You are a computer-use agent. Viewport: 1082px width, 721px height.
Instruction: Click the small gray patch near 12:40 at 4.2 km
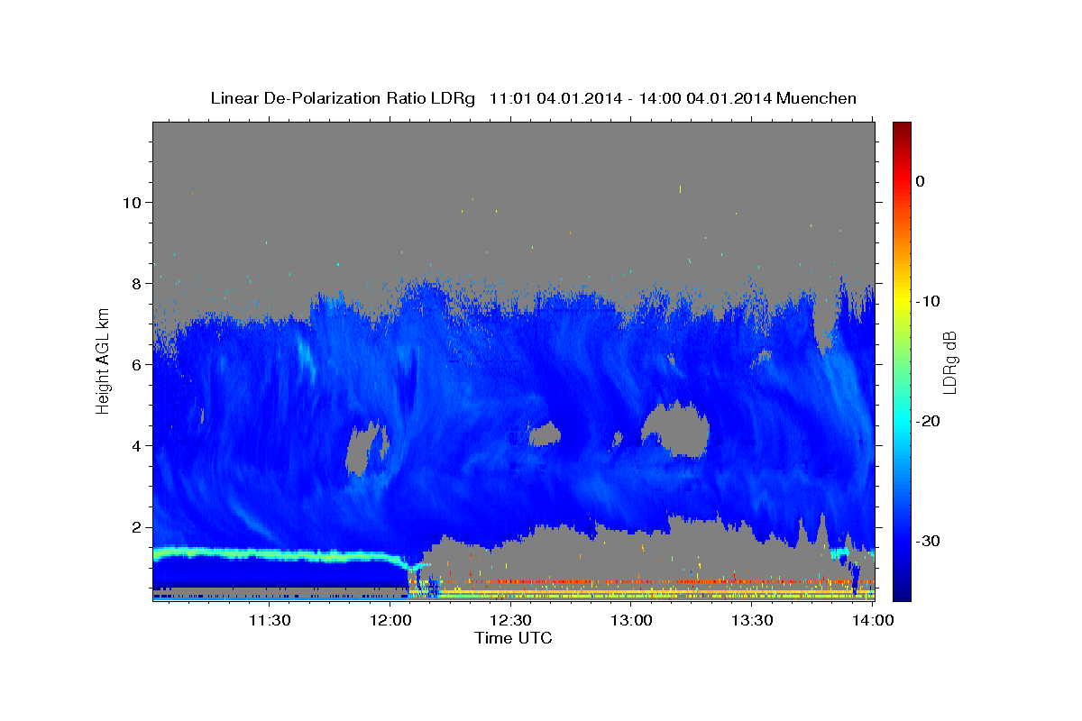tap(545, 434)
